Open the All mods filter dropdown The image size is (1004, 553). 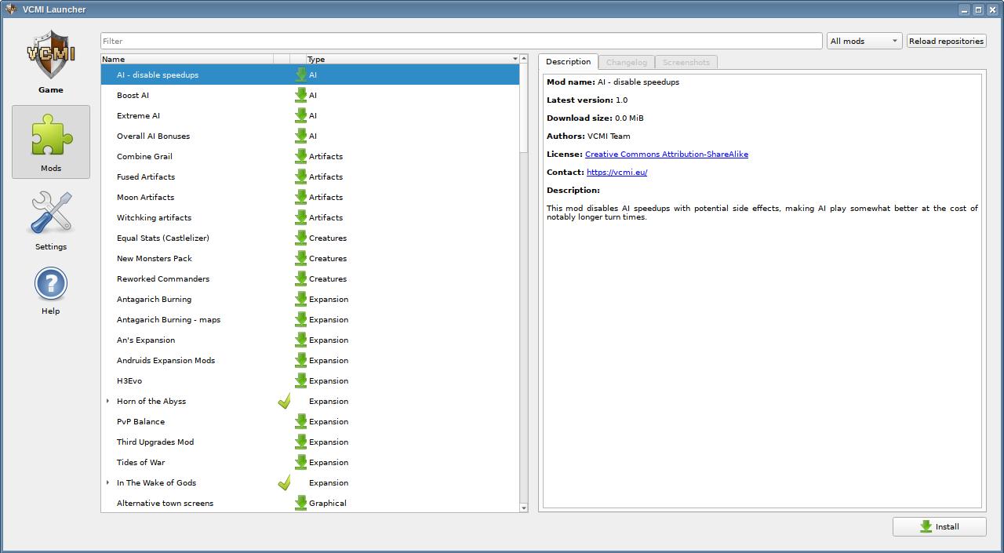(864, 41)
